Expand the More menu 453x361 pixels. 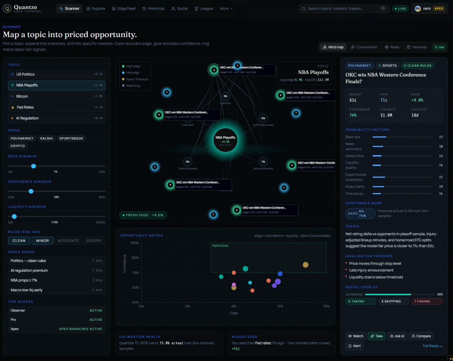pyautogui.click(x=226, y=8)
